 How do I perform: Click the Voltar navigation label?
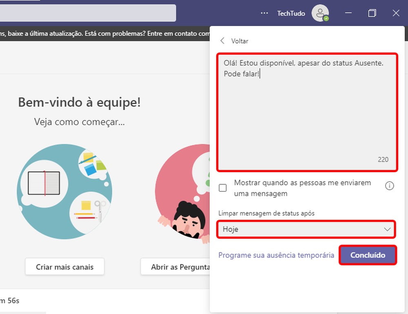tap(240, 41)
